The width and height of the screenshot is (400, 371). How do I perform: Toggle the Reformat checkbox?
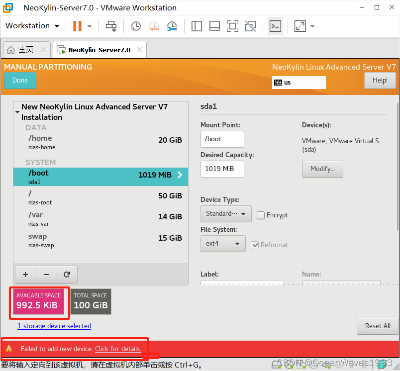(255, 245)
